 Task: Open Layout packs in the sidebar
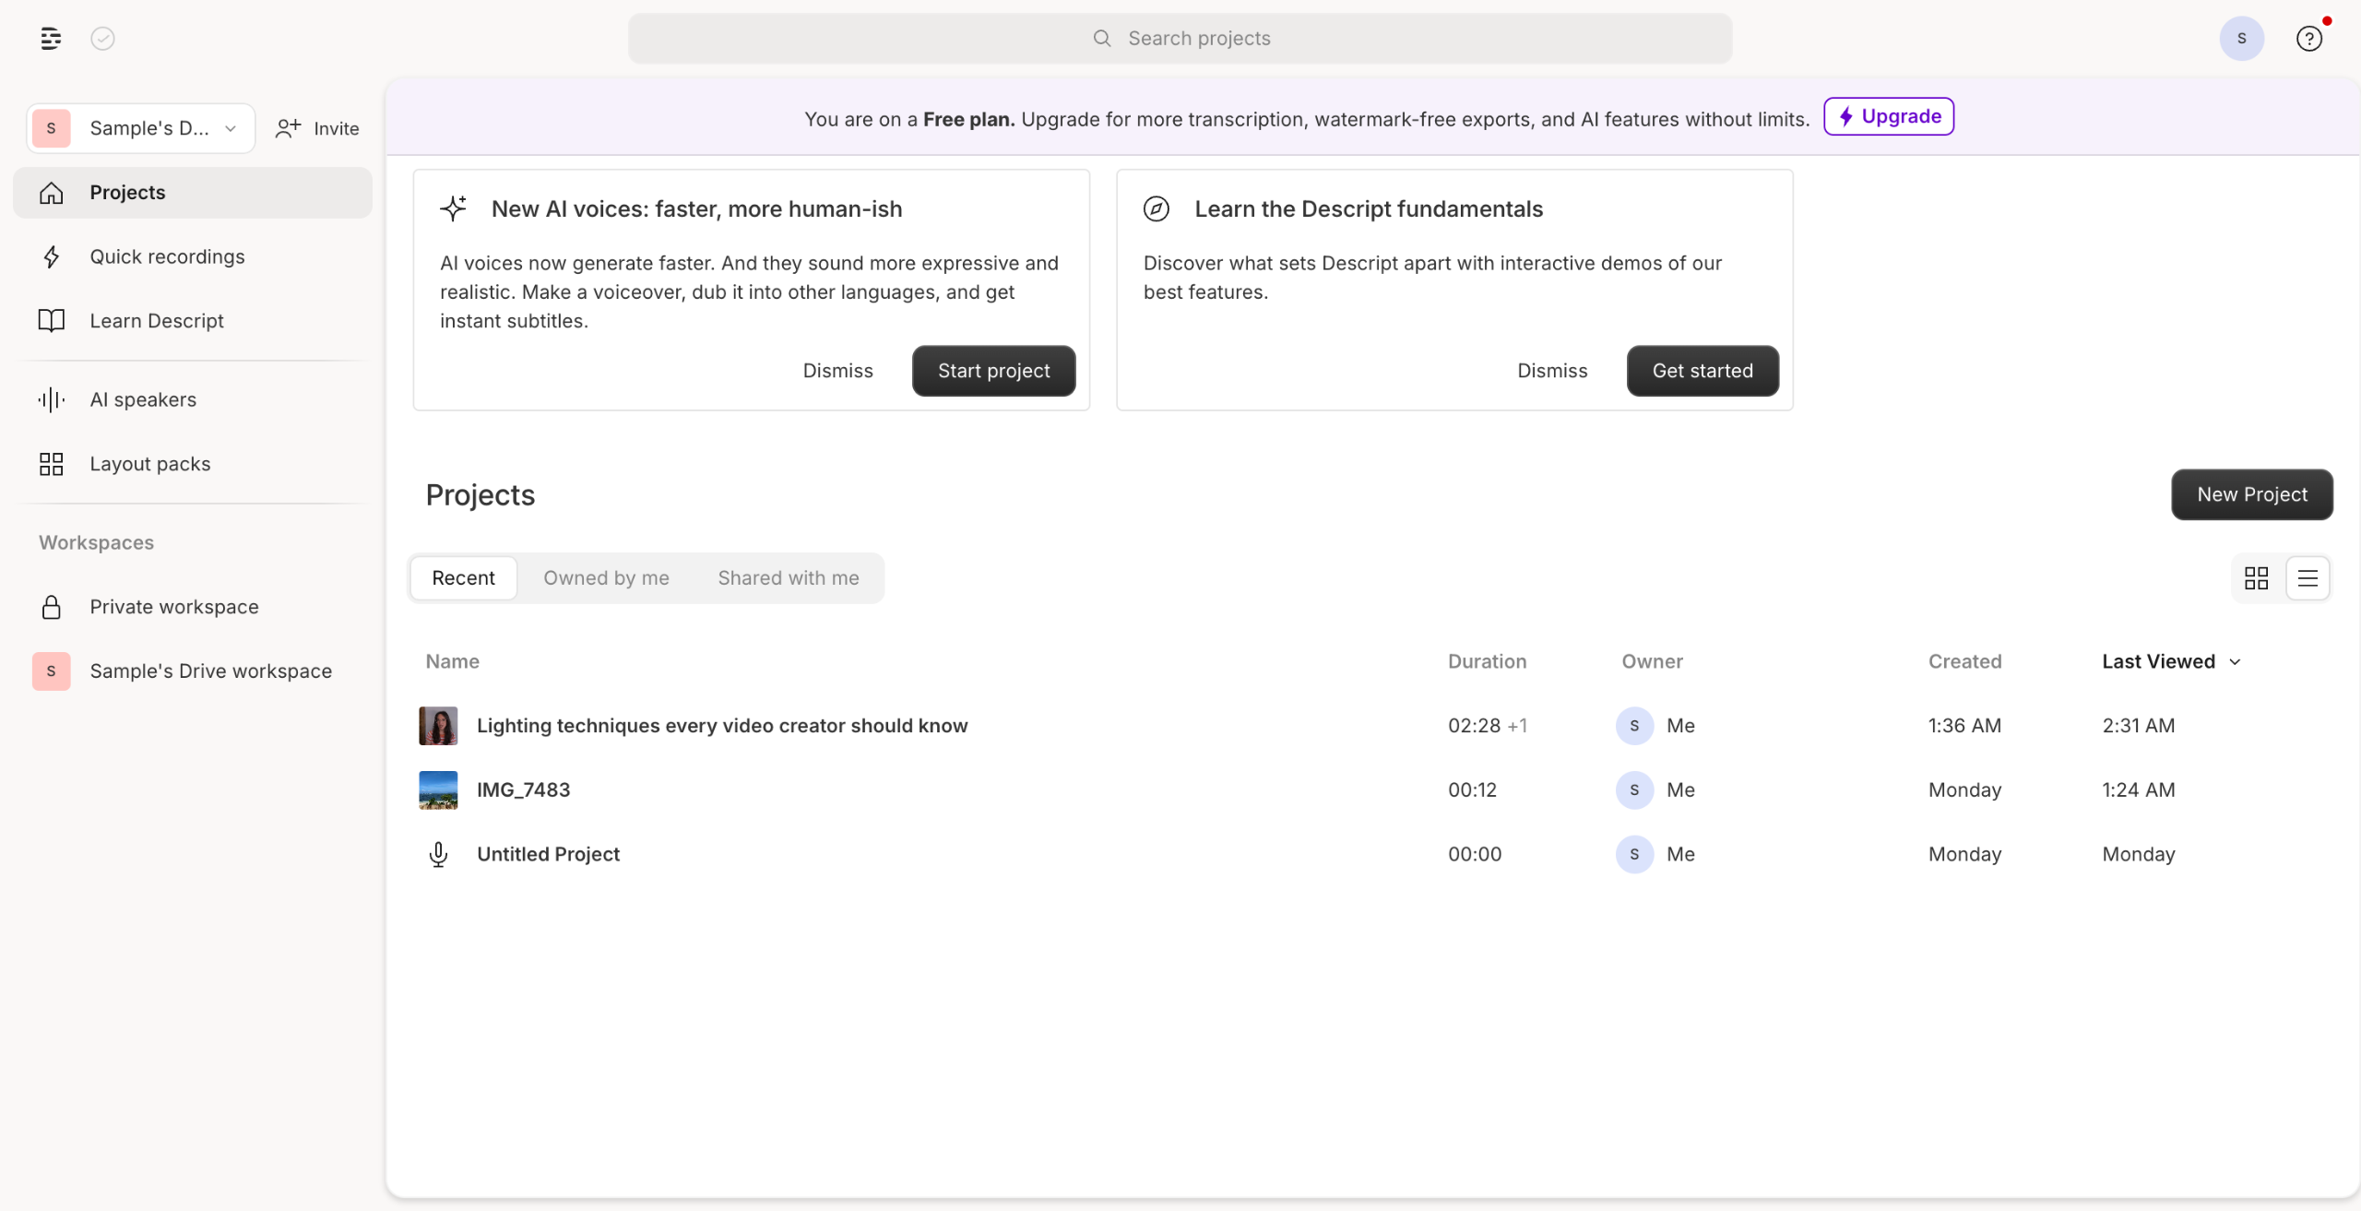[x=149, y=464]
